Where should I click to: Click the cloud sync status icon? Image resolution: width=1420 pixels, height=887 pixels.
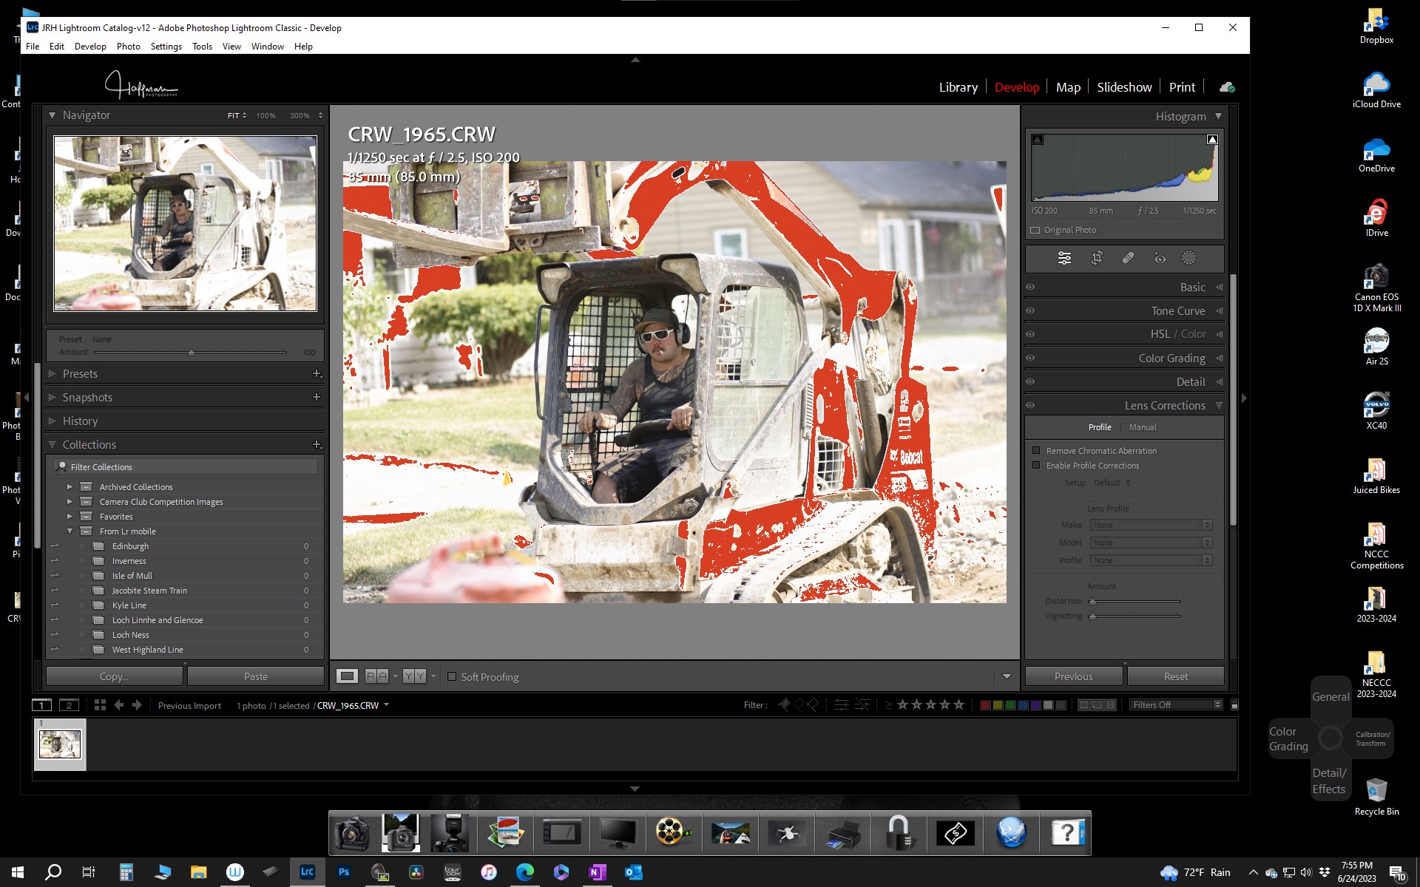click(x=1227, y=86)
